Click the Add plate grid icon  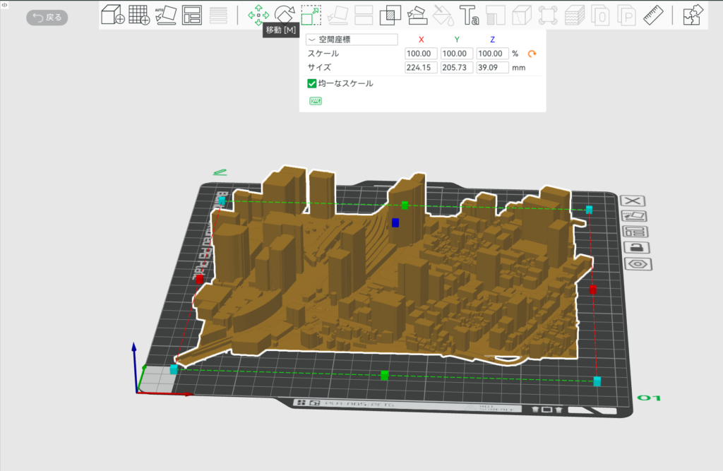(x=139, y=15)
